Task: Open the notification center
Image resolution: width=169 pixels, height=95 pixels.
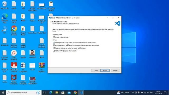Action: click(x=165, y=93)
